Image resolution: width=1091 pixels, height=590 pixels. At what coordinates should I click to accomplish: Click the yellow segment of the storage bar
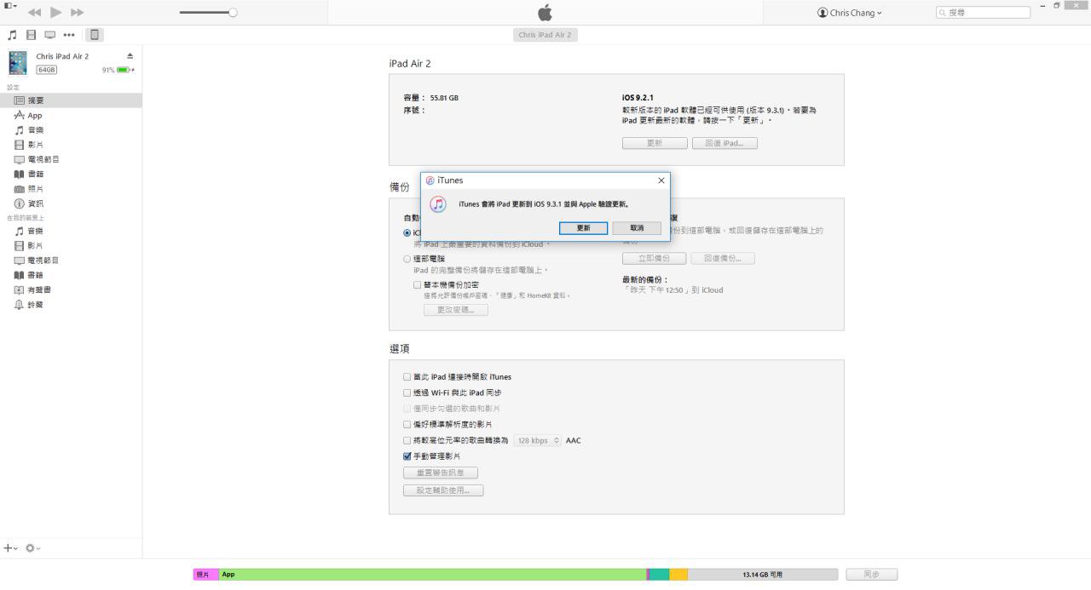tap(678, 575)
